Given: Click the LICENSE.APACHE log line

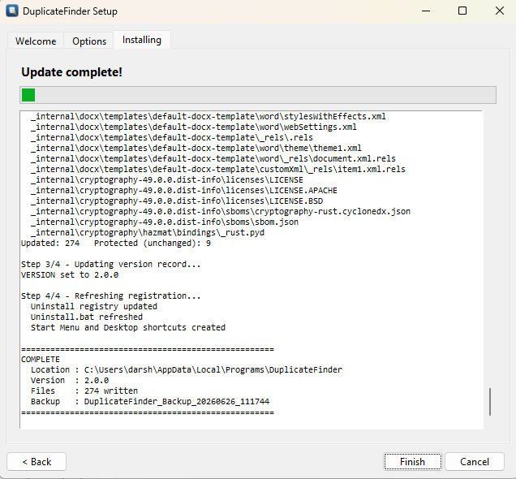Looking at the screenshot, I should point(183,190).
